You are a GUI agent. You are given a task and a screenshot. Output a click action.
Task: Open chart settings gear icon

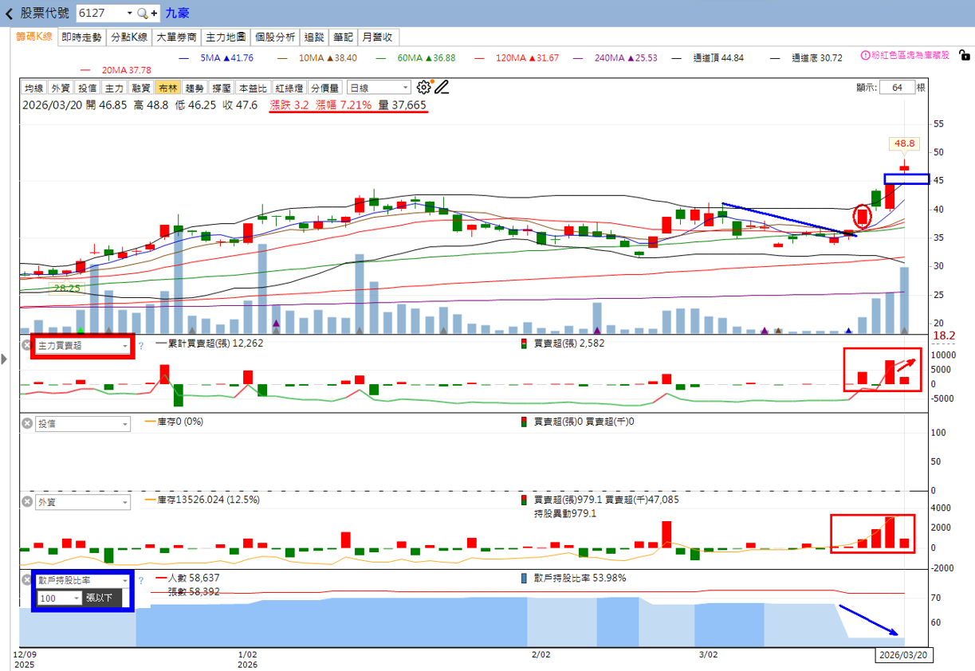point(423,88)
